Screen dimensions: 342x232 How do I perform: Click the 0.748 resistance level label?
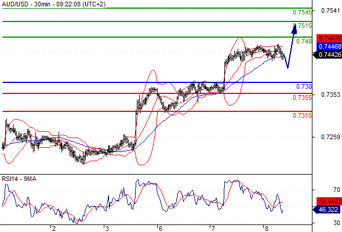pyautogui.click(x=304, y=41)
